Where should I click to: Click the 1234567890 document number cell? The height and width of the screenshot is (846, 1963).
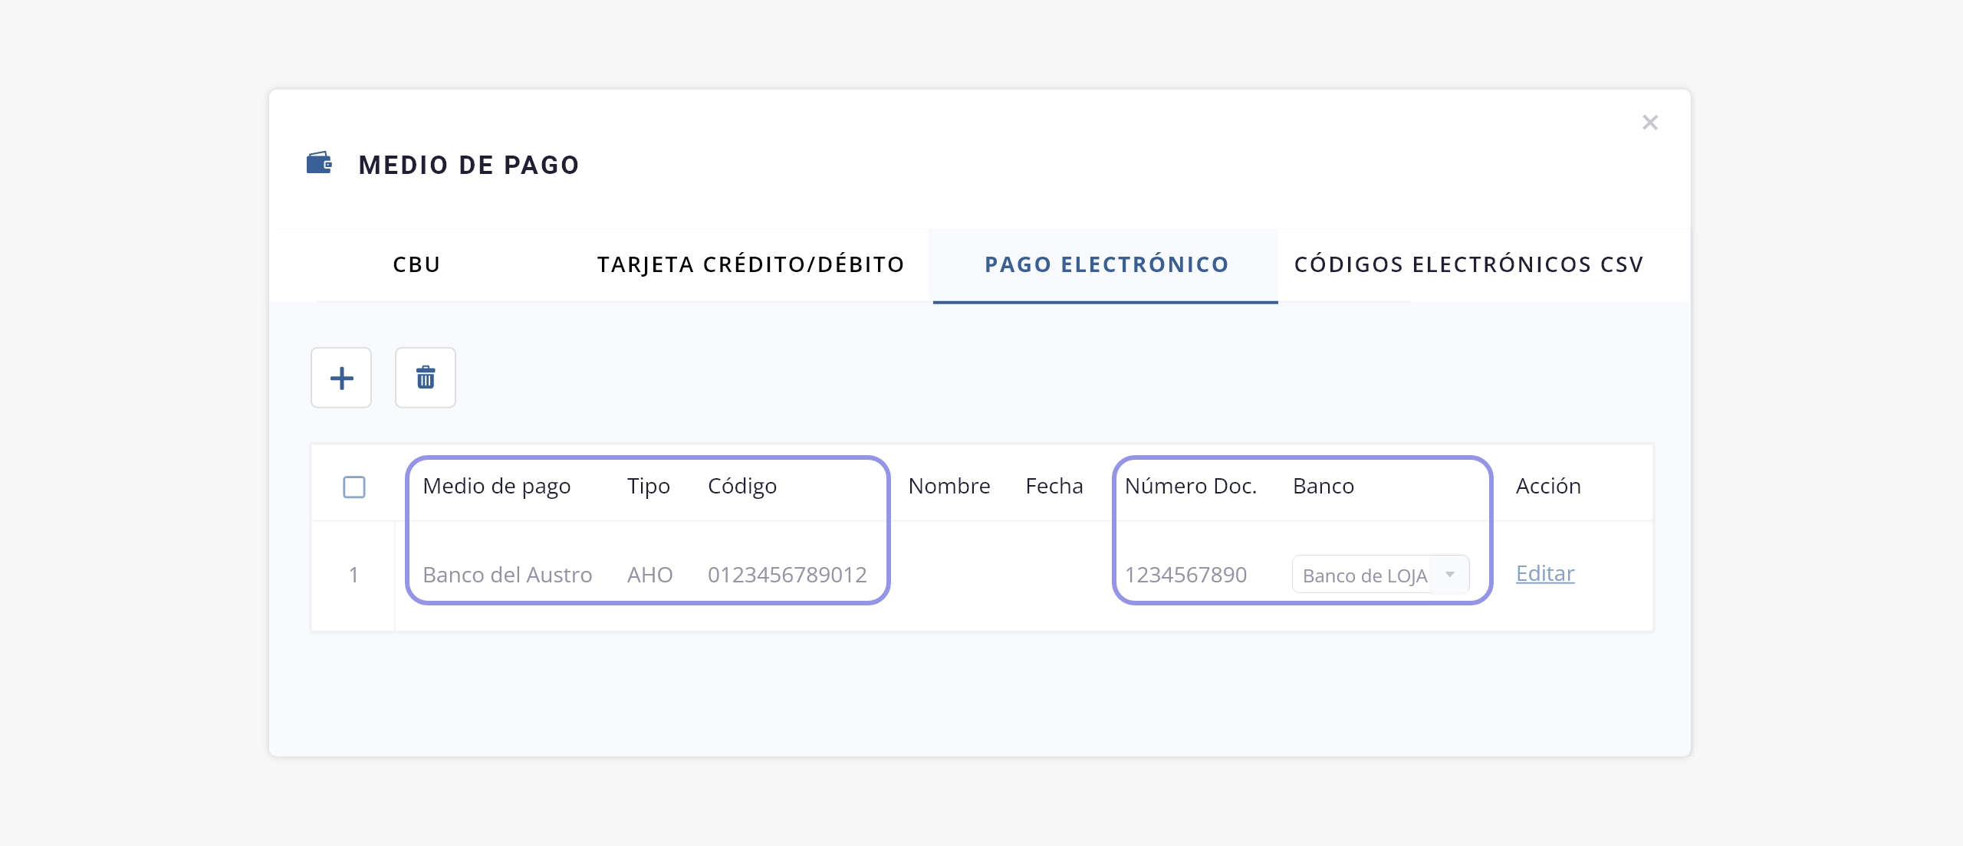click(1186, 575)
